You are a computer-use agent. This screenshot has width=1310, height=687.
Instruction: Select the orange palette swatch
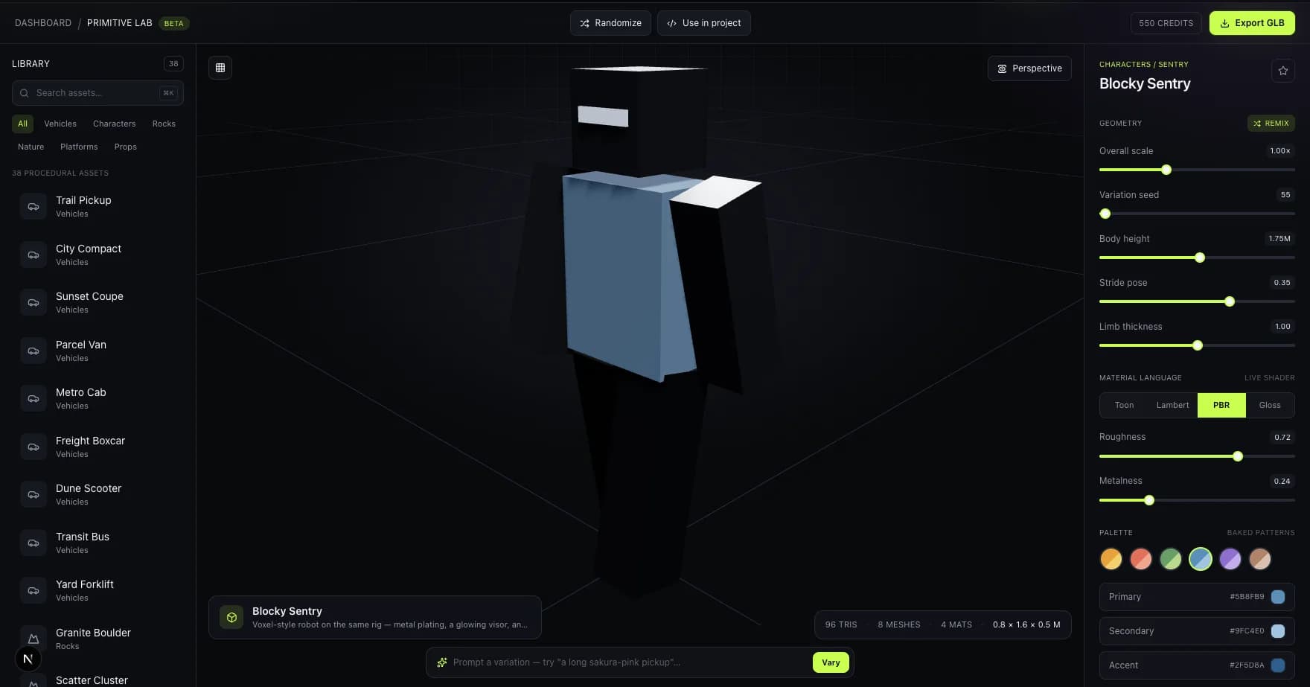pyautogui.click(x=1111, y=559)
